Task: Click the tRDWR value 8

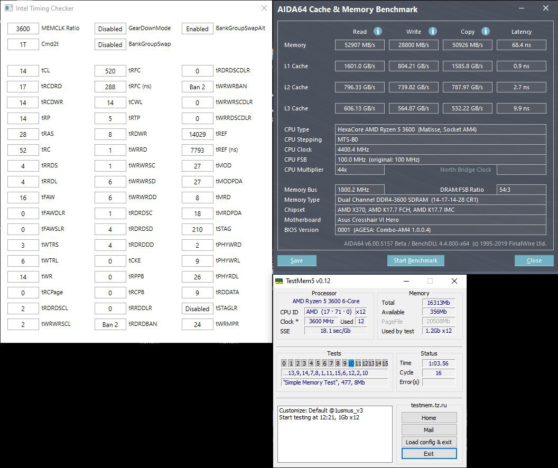Action: tap(110, 134)
